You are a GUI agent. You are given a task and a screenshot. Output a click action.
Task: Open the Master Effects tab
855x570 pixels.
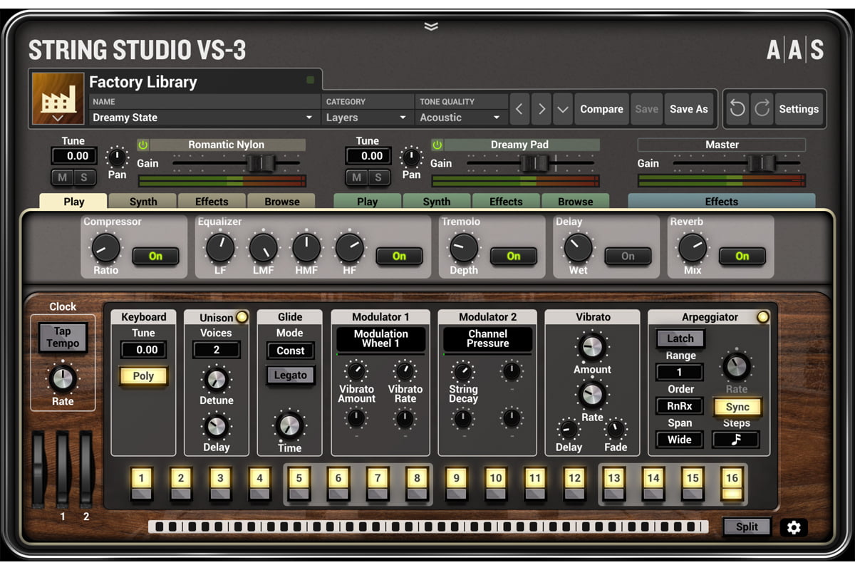coord(722,202)
